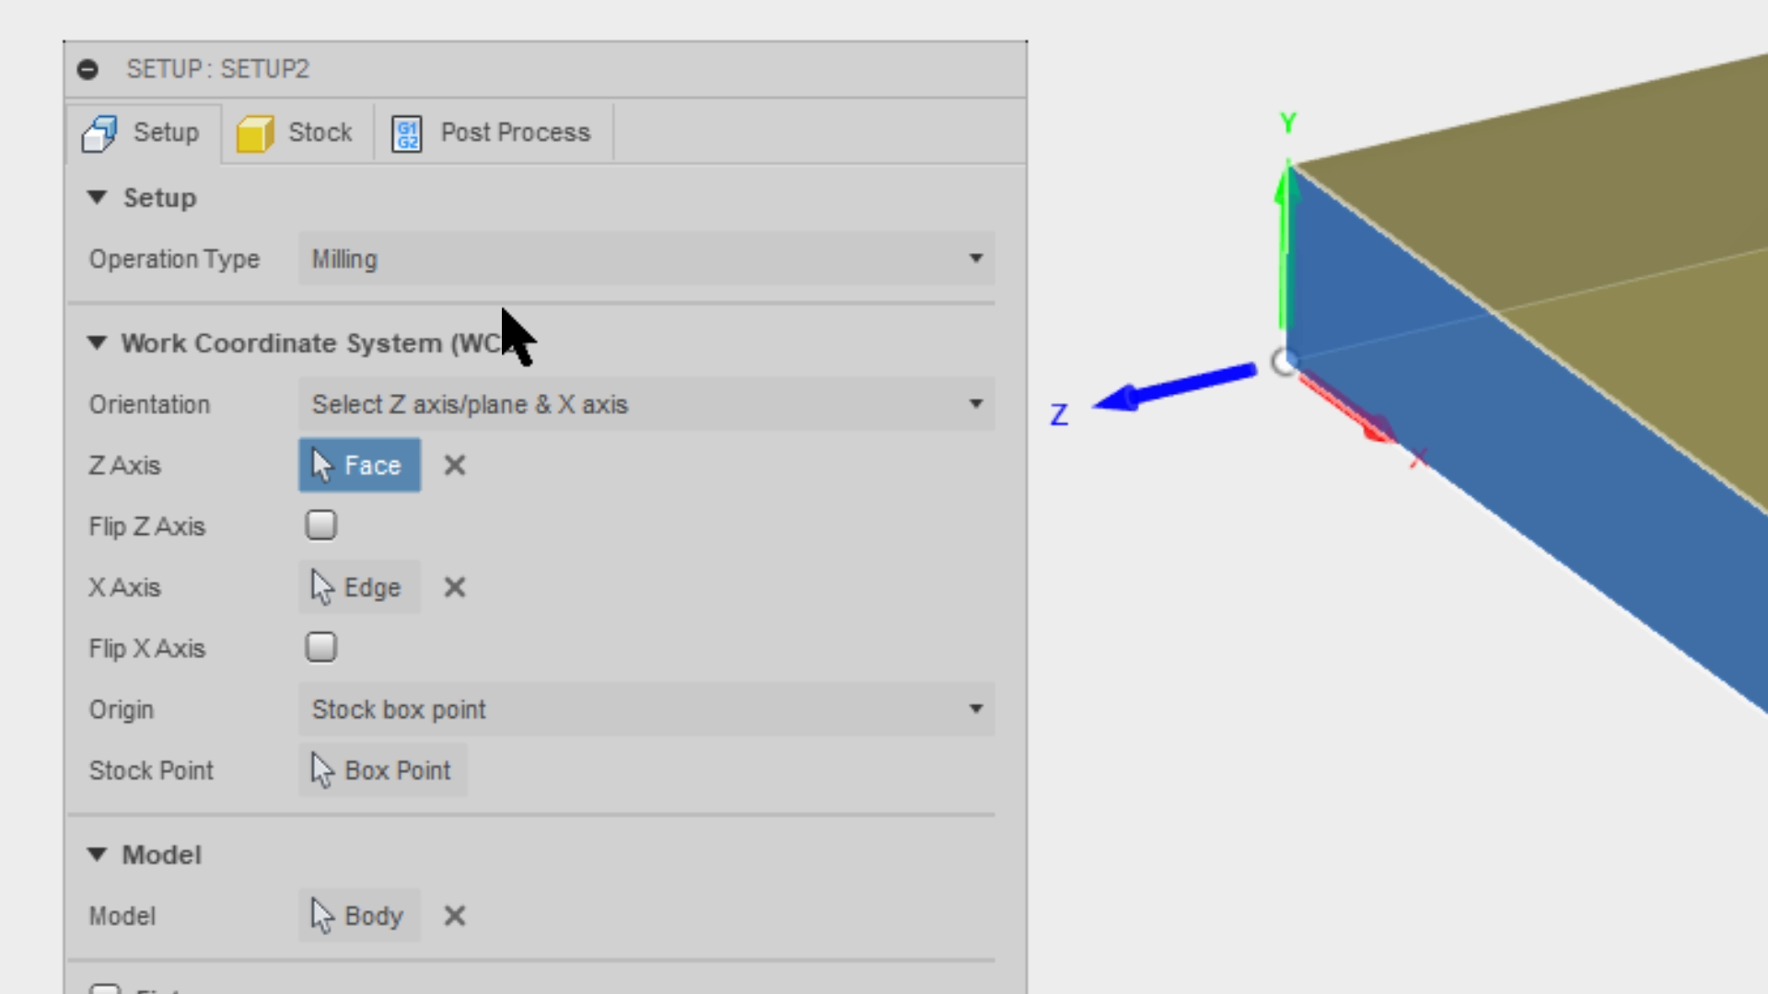Screen dimensions: 1768x994
Task: Collapse the SETUP2 dialog via header circle icon
Action: 88,69
